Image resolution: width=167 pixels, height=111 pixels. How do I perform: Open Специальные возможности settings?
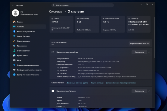click(x=29, y=65)
